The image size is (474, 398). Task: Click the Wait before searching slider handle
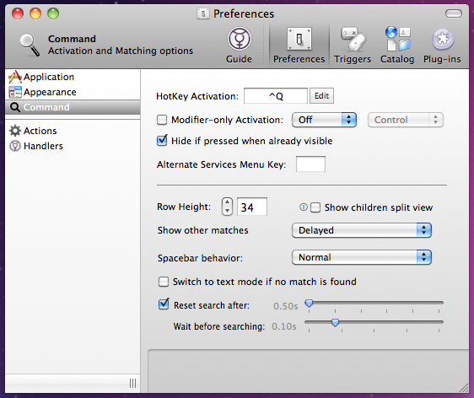pyautogui.click(x=335, y=322)
